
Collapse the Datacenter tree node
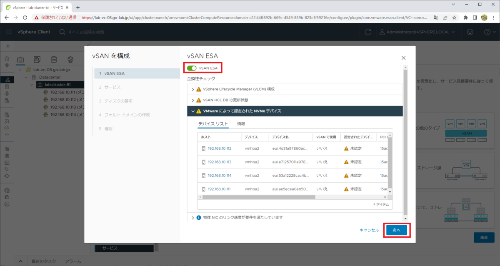(x=25, y=77)
